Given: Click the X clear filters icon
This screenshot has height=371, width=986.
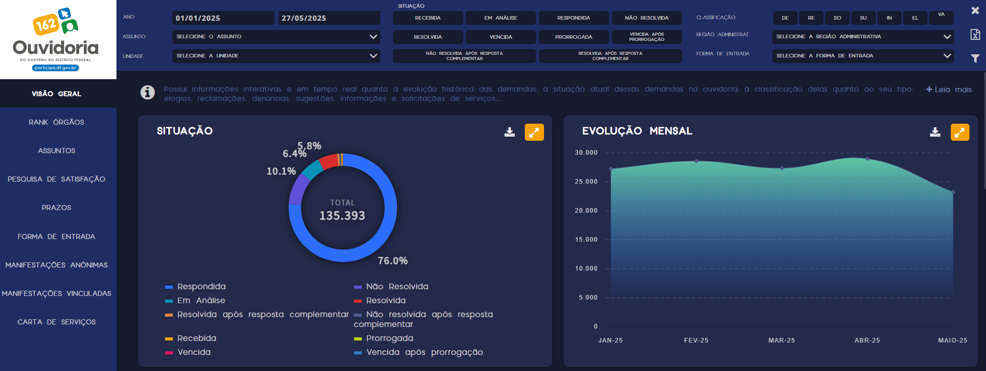Looking at the screenshot, I should pyautogui.click(x=975, y=10).
